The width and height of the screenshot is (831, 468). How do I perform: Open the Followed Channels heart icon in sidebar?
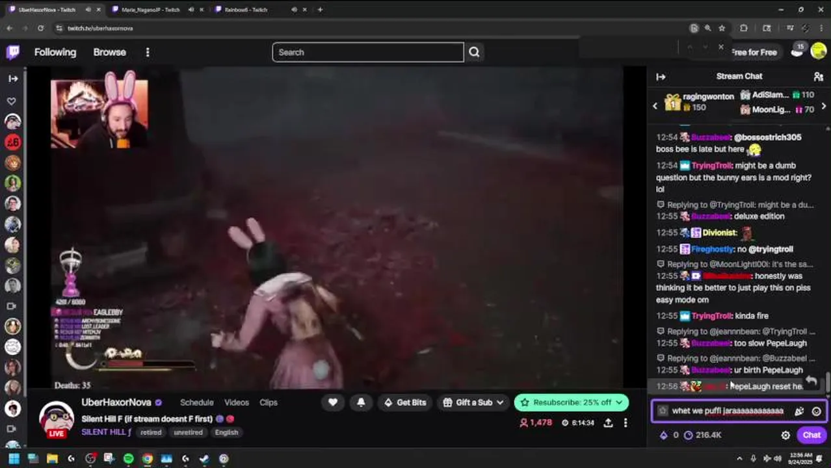tap(12, 101)
